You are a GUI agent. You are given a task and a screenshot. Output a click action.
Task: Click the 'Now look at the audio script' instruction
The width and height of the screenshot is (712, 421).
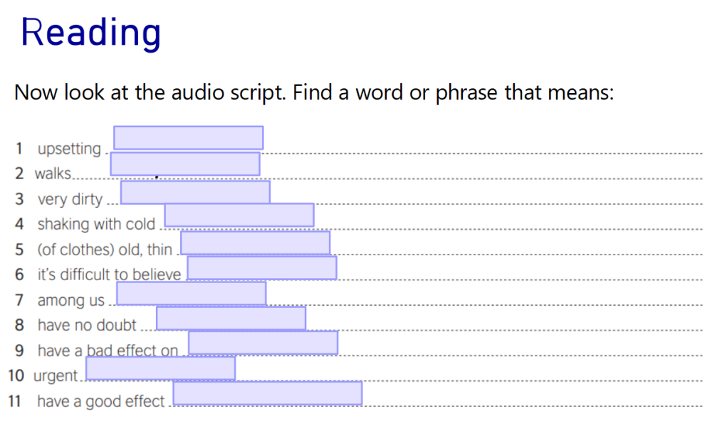313,92
